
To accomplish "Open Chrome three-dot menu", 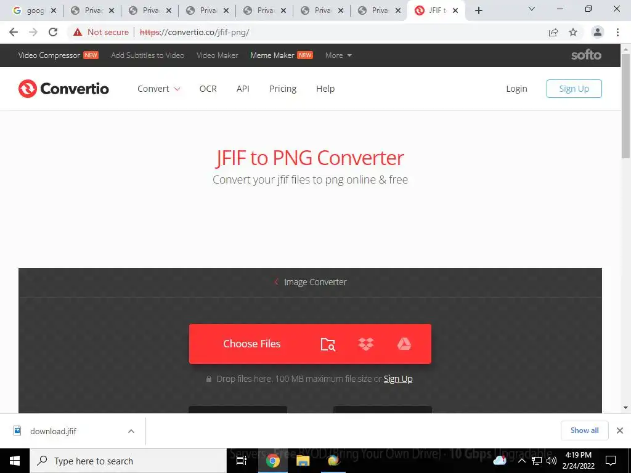I will coord(617,32).
